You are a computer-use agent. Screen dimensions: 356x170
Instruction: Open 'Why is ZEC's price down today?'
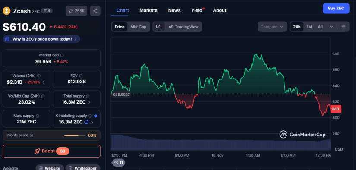(x=41, y=39)
